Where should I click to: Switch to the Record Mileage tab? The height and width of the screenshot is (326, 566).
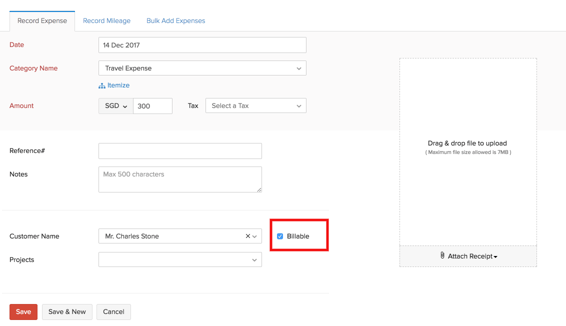pos(106,20)
